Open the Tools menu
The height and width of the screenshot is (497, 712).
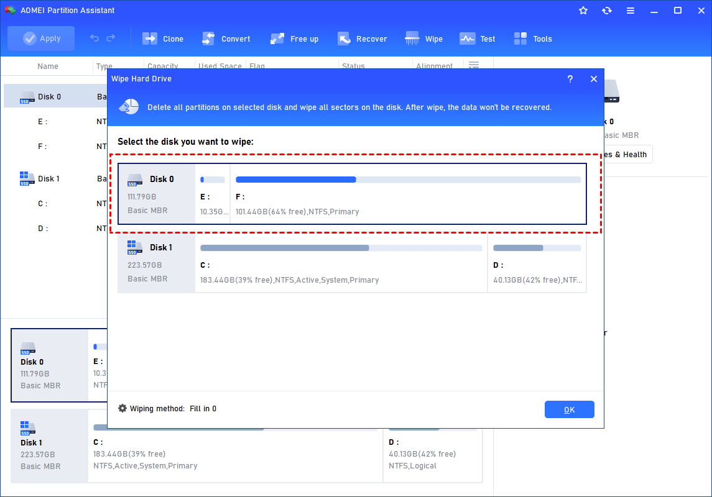click(533, 39)
